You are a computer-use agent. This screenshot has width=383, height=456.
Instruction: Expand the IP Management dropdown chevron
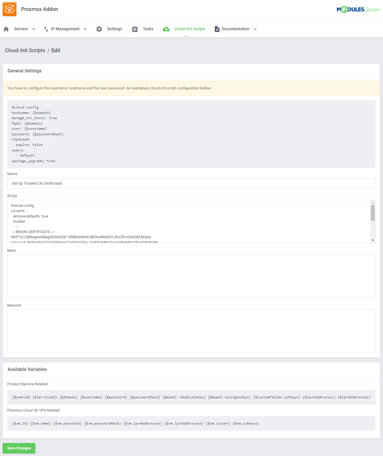coord(85,29)
